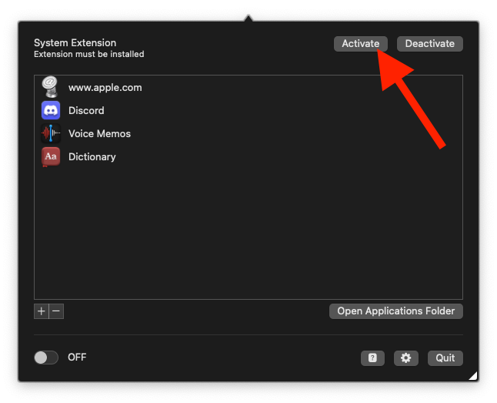Screen dimensions: 497x403
Task: Click the Voice Memos waveform icon
Action: click(x=51, y=133)
